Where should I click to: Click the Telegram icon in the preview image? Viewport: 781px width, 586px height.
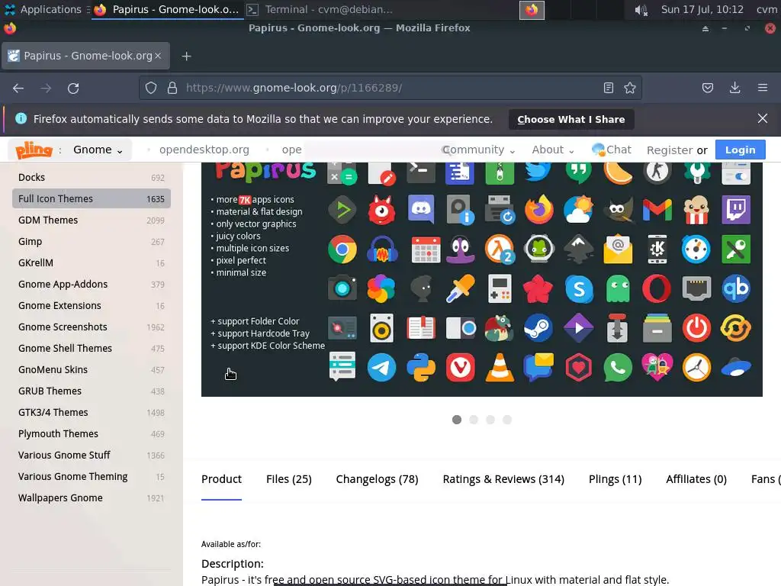[381, 368]
